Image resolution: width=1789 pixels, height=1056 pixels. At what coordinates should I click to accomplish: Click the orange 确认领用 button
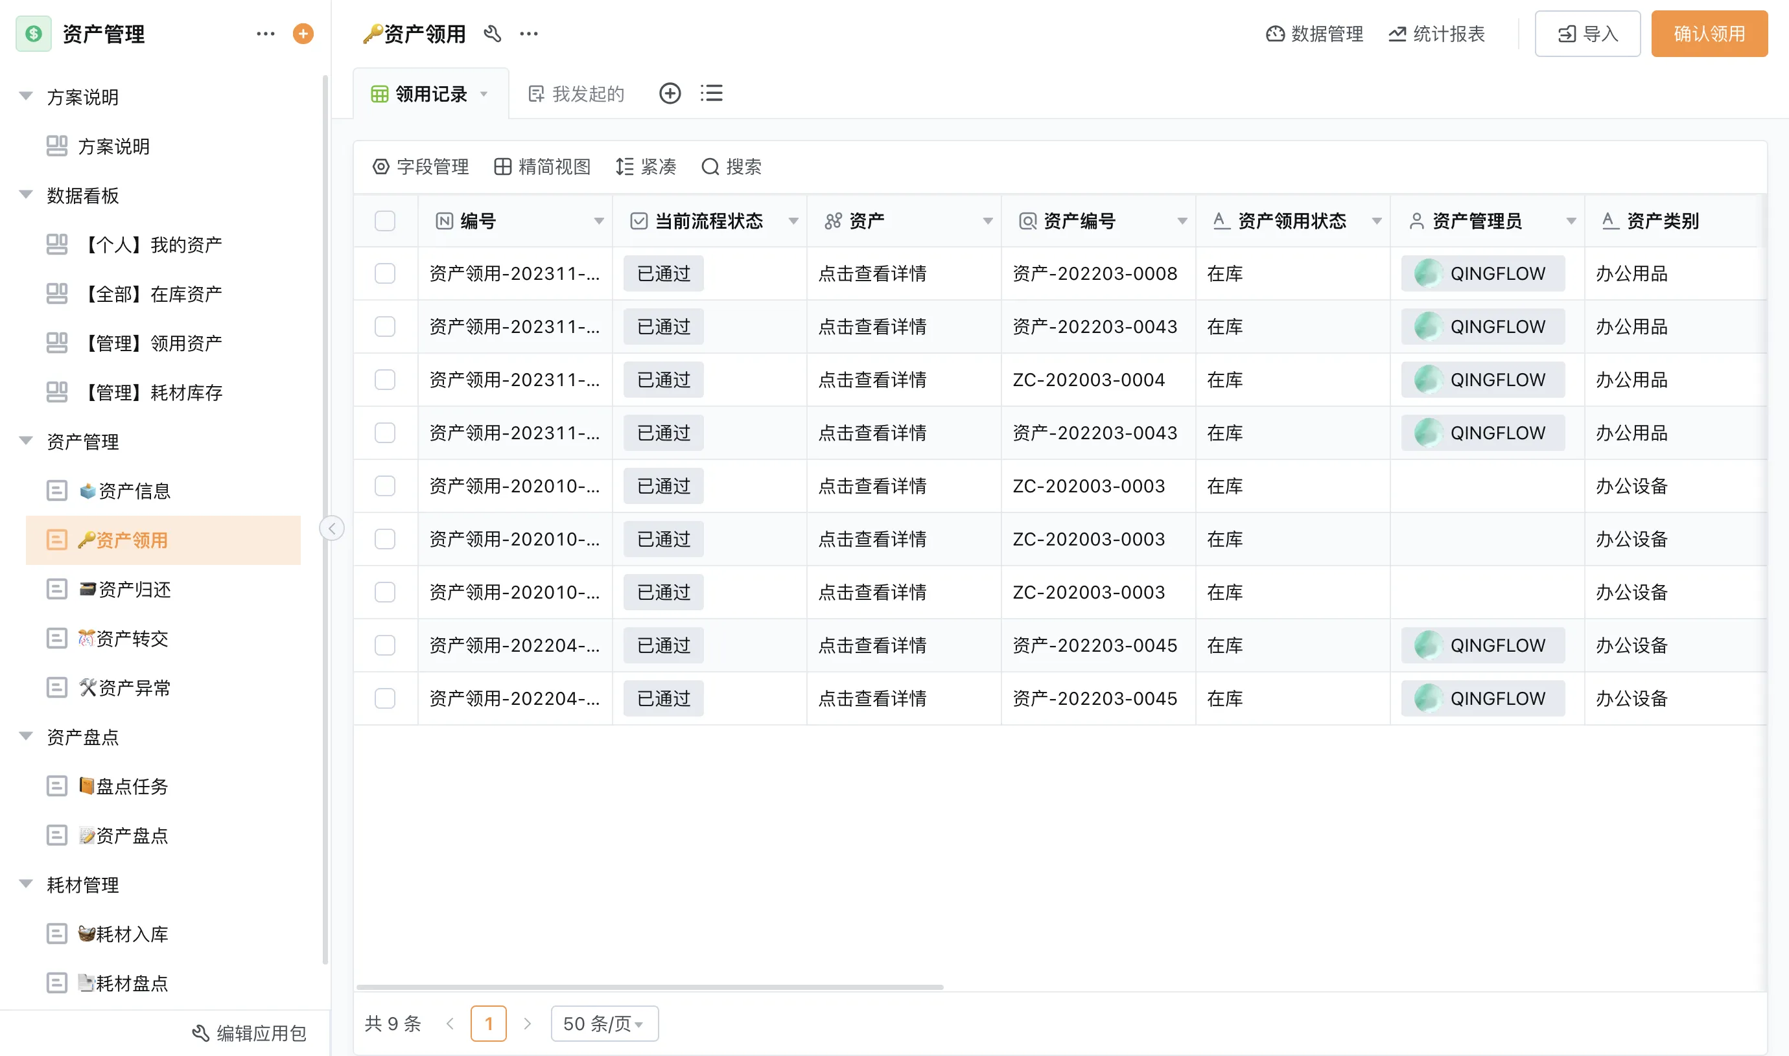click(x=1709, y=34)
